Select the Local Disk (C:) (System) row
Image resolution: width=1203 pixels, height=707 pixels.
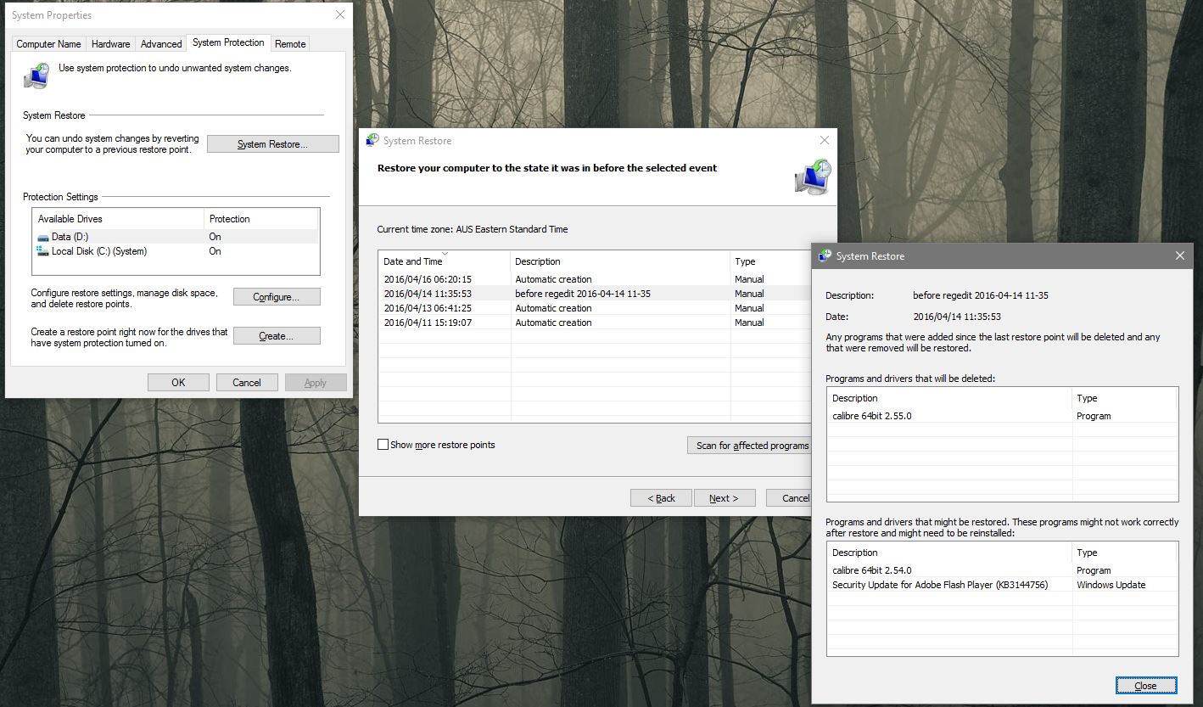[x=176, y=251]
